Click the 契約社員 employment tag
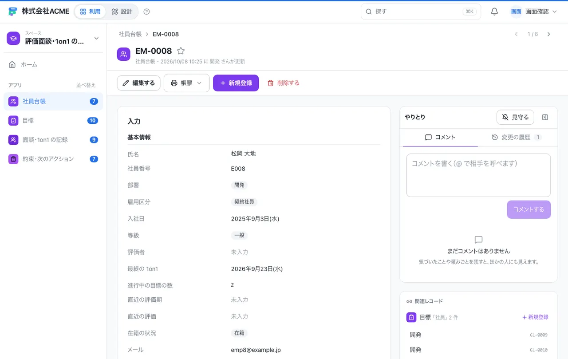This screenshot has width=568, height=359. point(244,202)
